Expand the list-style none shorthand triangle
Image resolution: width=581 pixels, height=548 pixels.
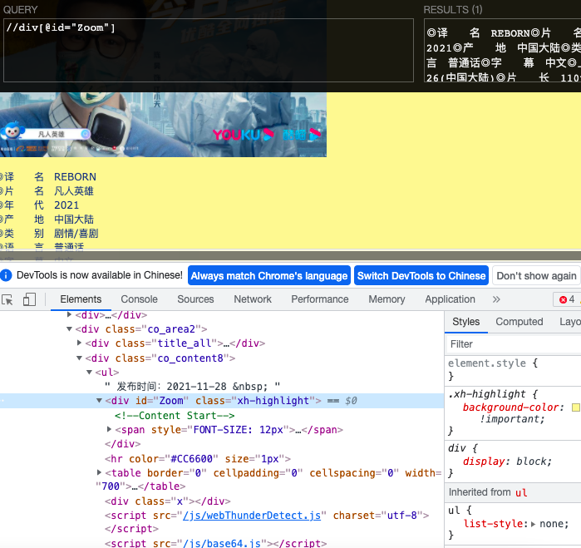coord(533,524)
